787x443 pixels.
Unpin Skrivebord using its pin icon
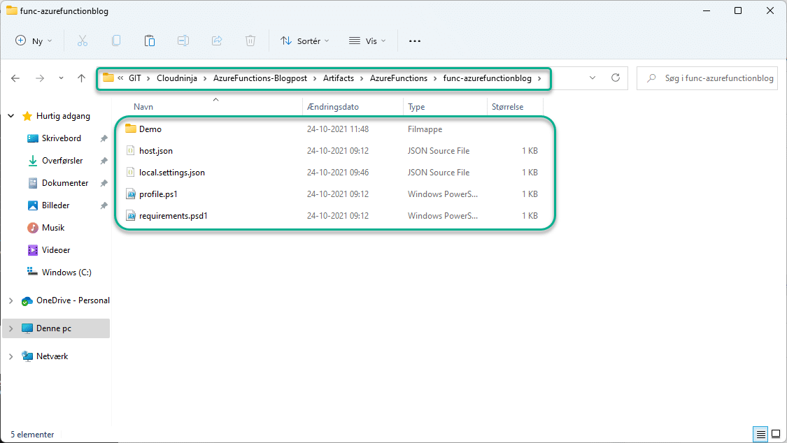104,138
